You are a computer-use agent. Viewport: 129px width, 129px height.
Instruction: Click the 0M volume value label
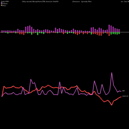(x=123, y=91)
